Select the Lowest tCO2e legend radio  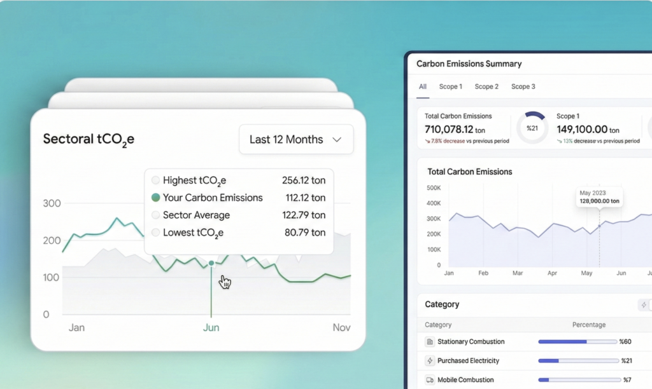155,233
